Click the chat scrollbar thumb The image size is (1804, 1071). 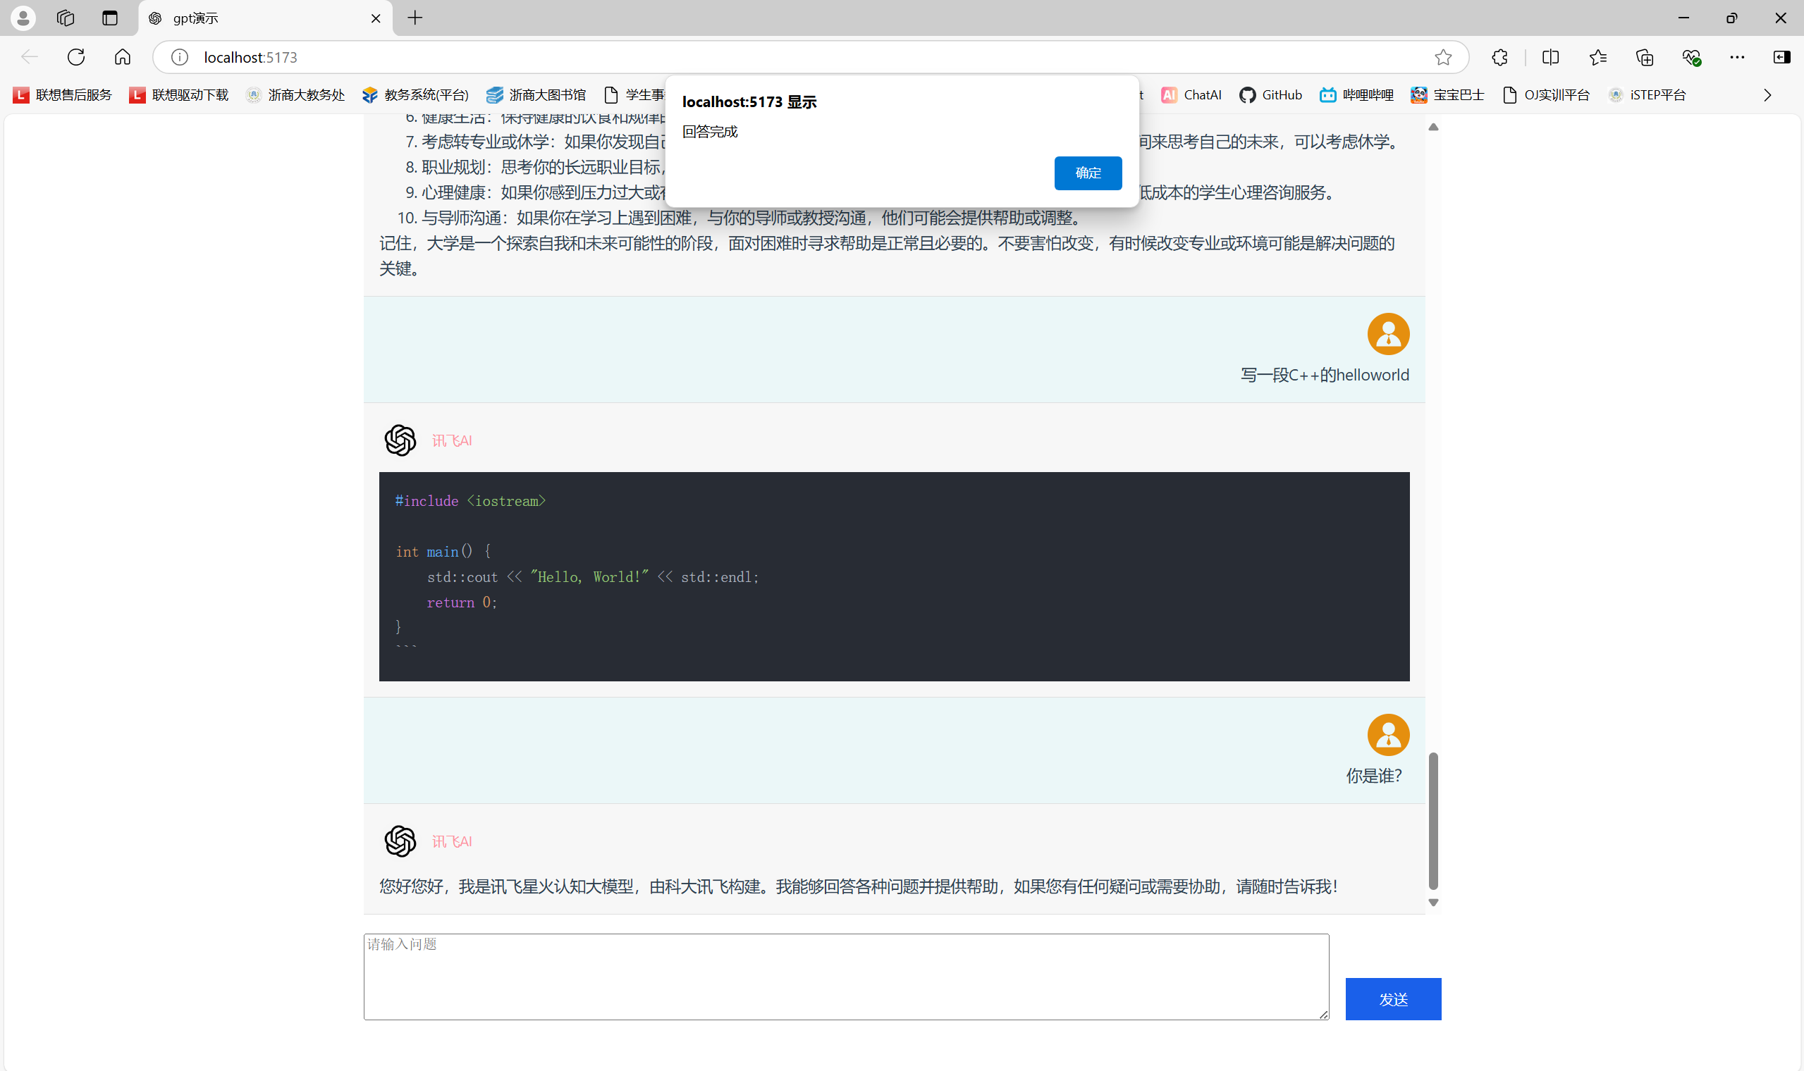[1433, 821]
